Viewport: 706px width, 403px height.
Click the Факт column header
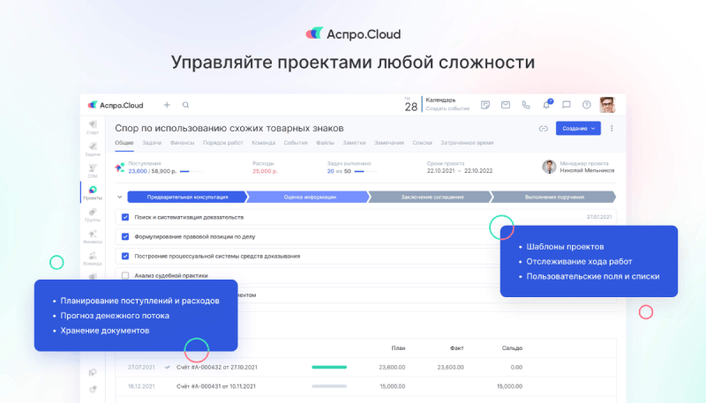[456, 348]
